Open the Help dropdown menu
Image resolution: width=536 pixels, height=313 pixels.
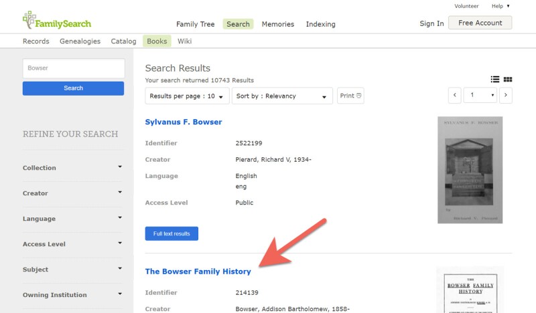pyautogui.click(x=500, y=6)
